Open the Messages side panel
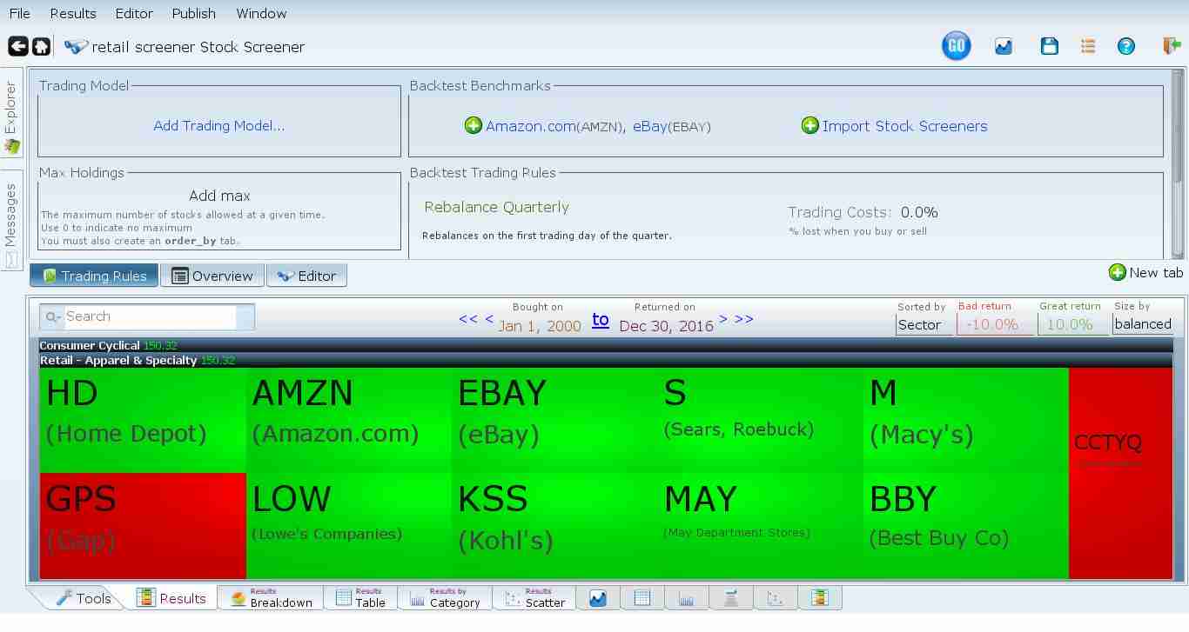 11,223
